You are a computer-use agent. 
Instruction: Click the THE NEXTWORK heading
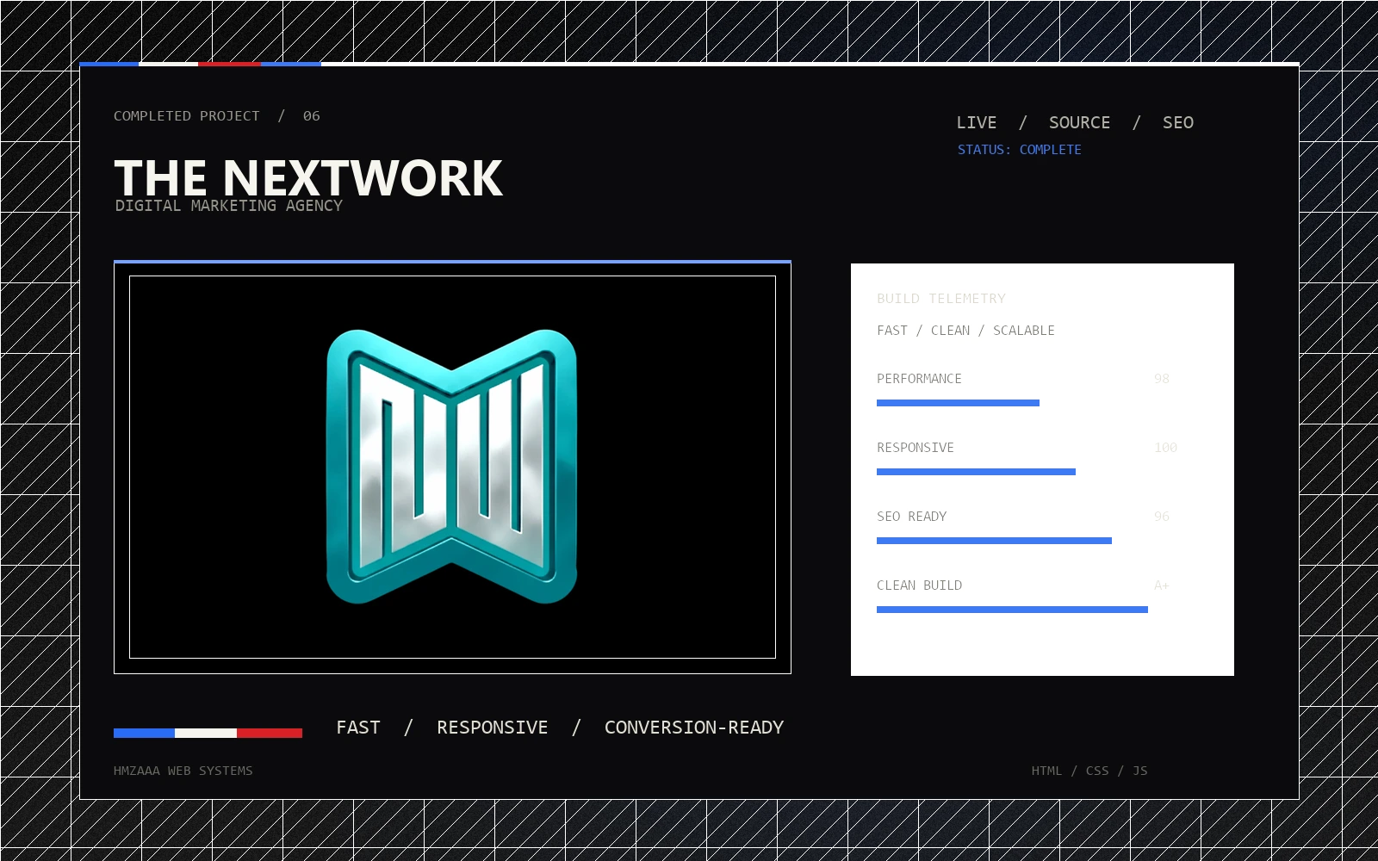[x=308, y=177]
